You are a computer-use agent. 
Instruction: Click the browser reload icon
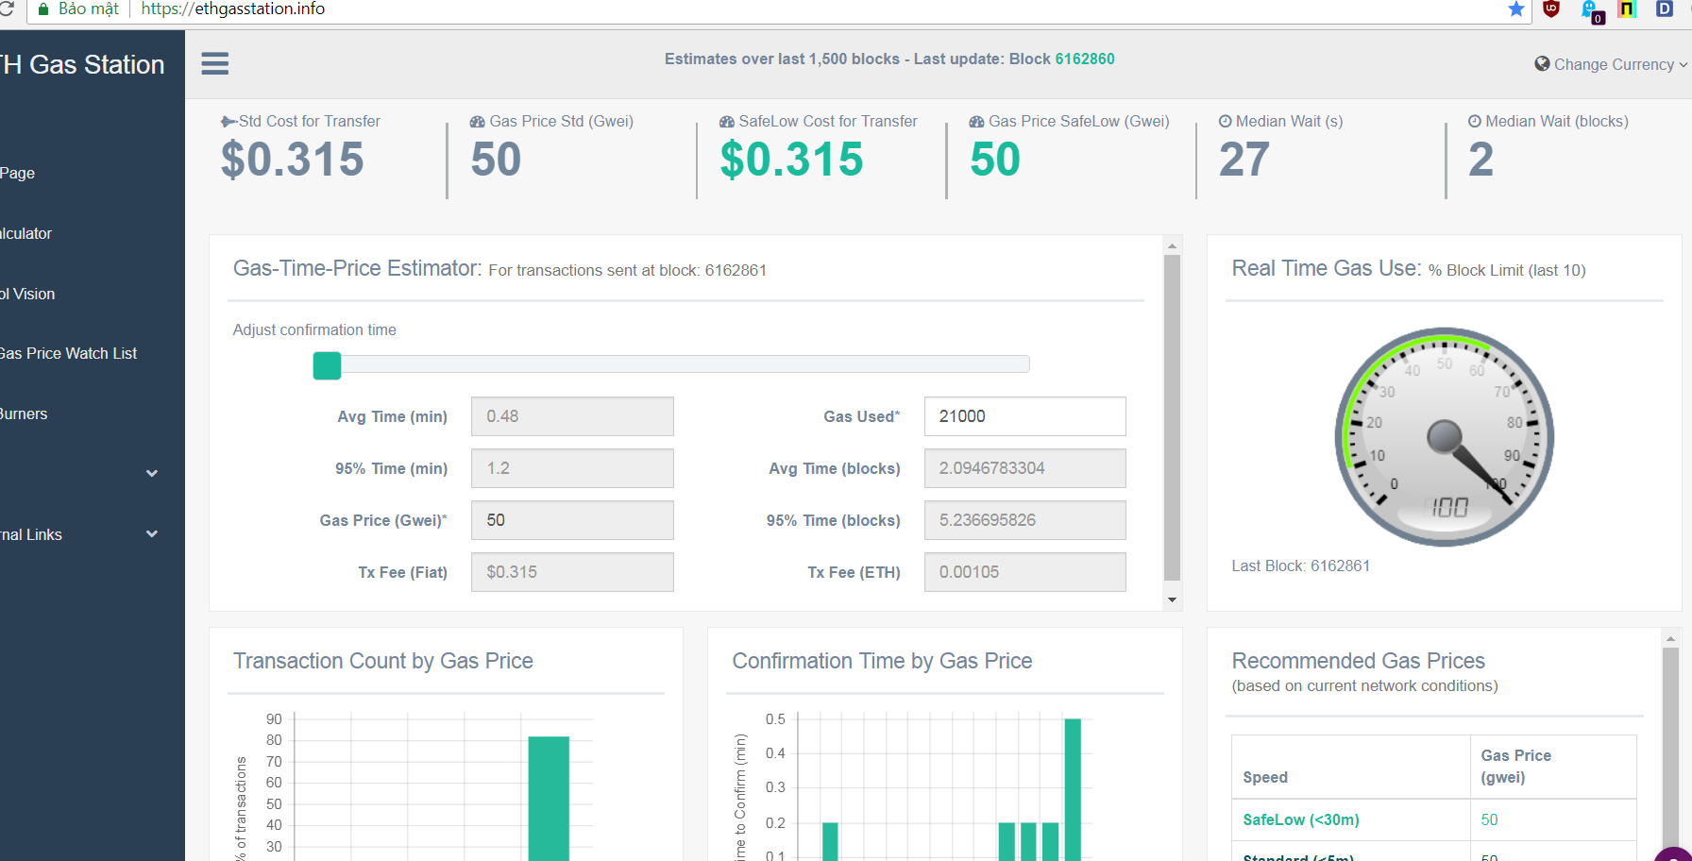pyautogui.click(x=6, y=8)
